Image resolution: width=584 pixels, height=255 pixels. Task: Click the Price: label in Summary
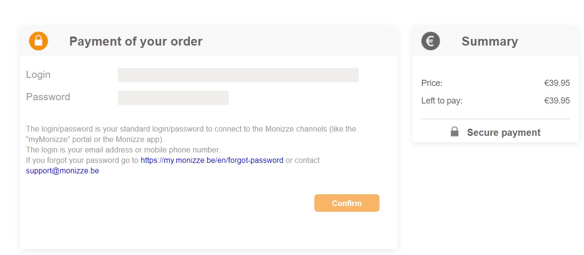pos(432,83)
